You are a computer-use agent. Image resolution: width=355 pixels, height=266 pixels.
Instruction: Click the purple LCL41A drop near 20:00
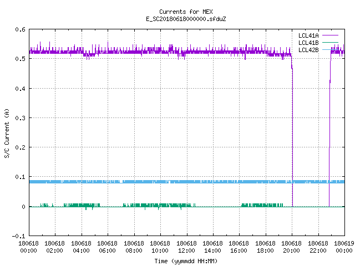tap(292, 131)
